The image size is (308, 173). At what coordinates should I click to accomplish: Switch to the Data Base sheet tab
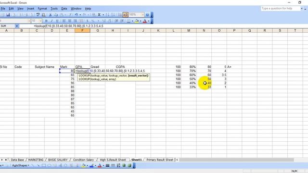(17, 160)
